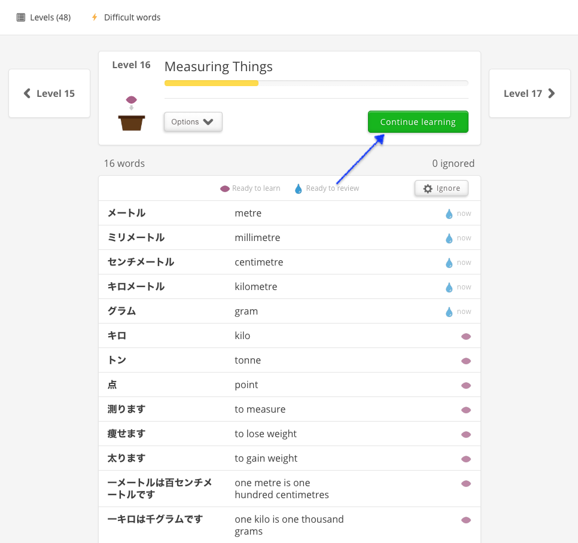The image size is (578, 543).
Task: Click the seed icon for to measure
Action: (x=466, y=410)
